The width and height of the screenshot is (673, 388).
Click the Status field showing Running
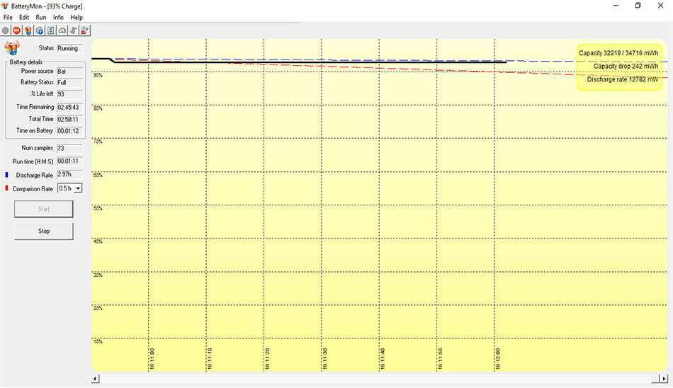pos(69,48)
